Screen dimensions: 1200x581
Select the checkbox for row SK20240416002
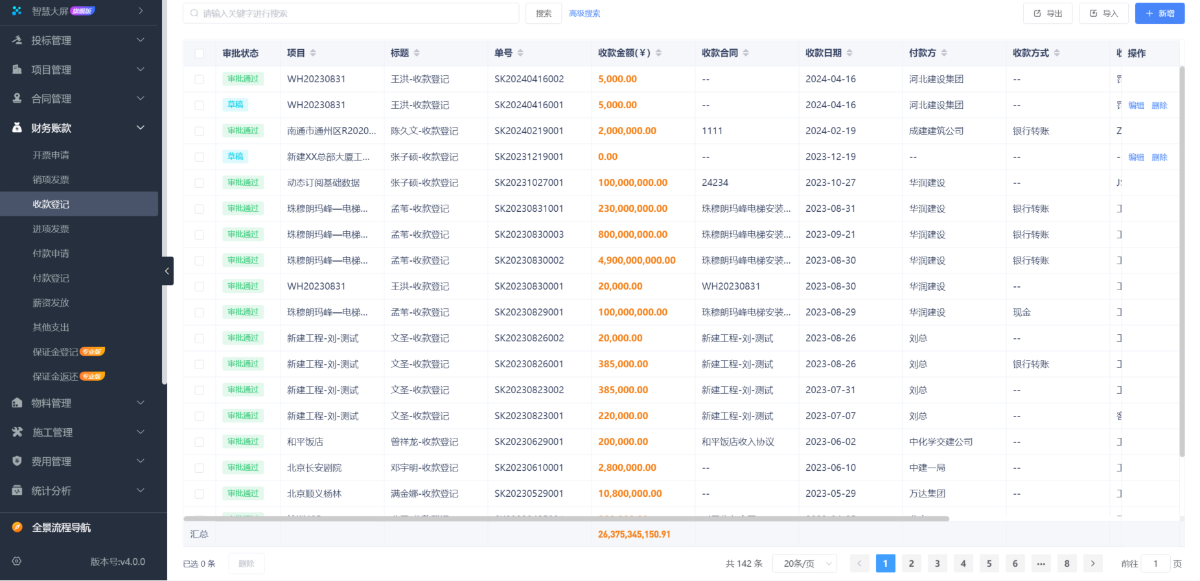point(200,79)
